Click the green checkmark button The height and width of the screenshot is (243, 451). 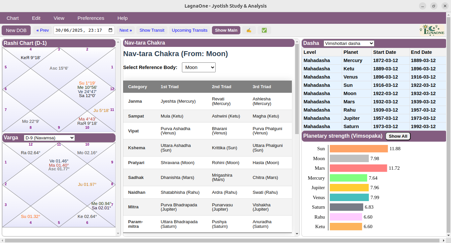pyautogui.click(x=264, y=30)
